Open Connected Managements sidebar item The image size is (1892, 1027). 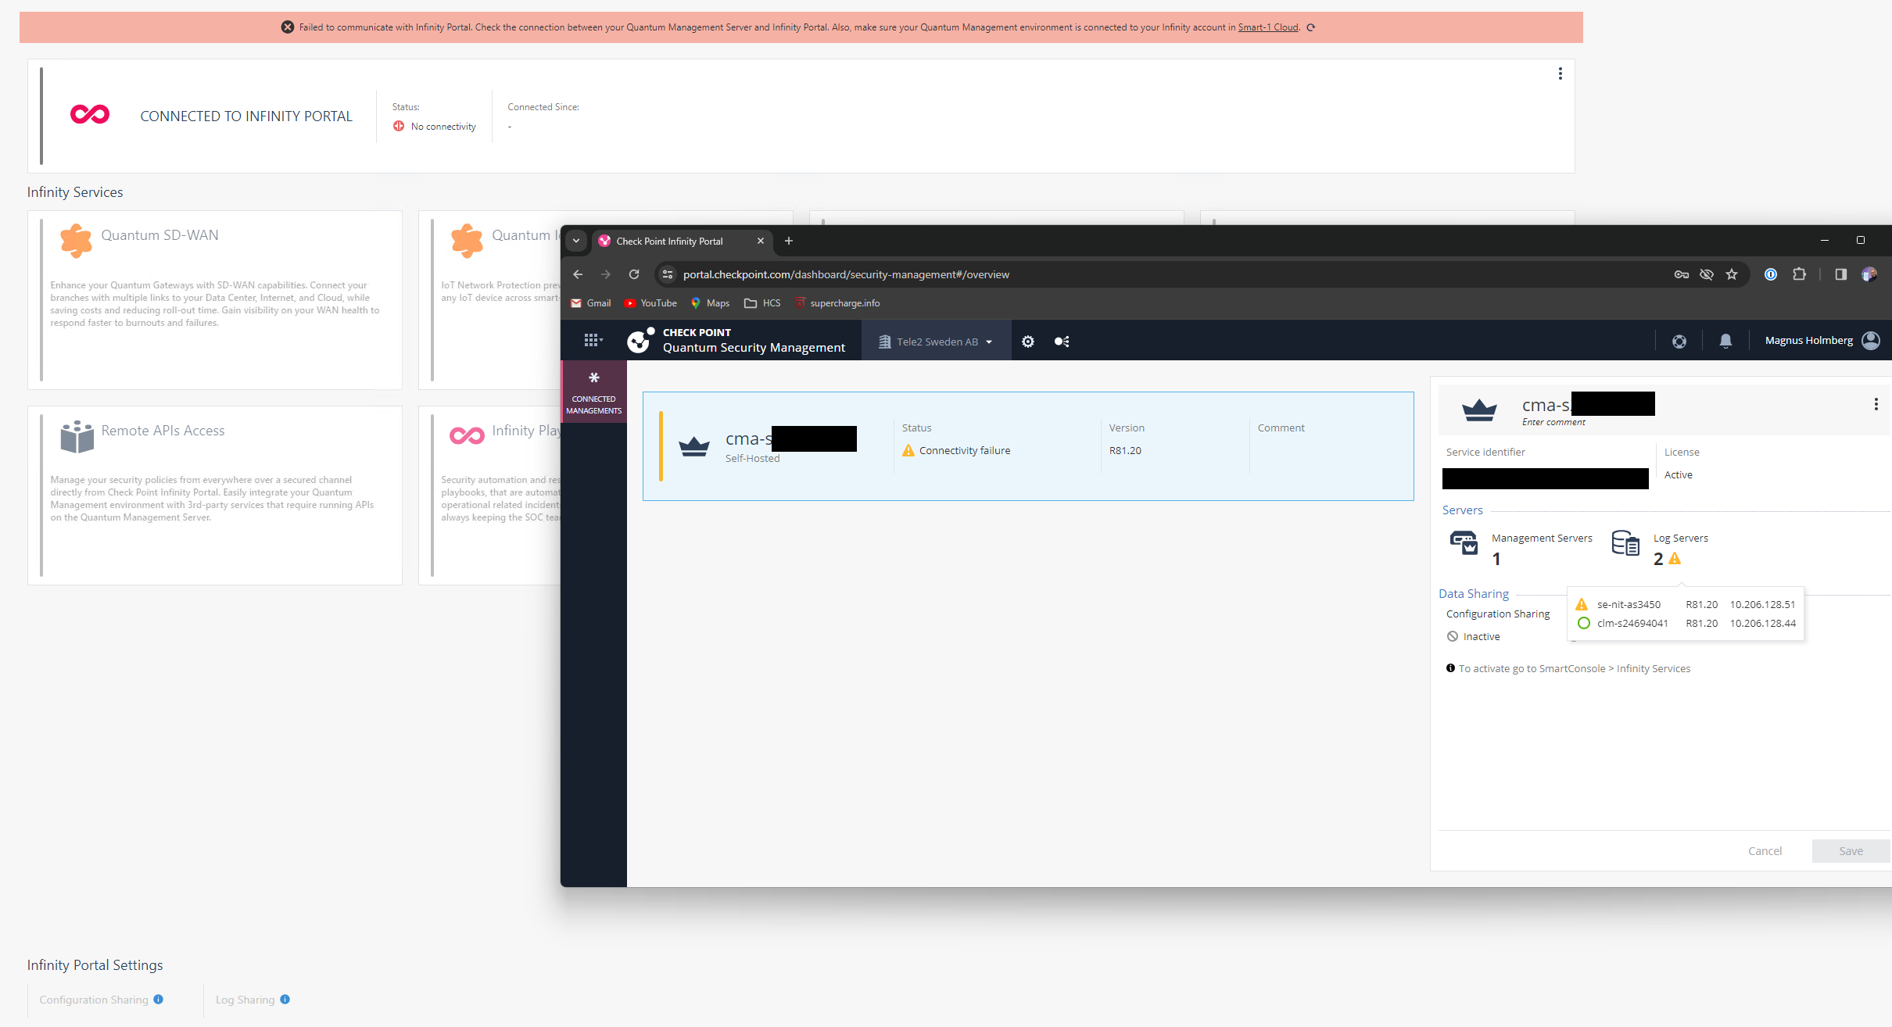[593, 392]
